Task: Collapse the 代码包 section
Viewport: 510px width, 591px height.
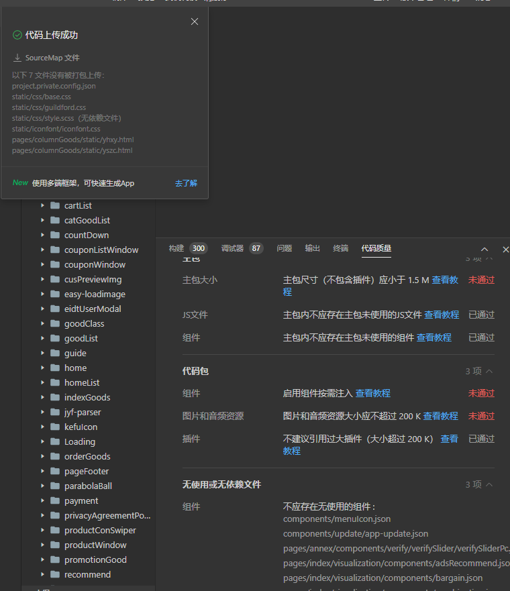Action: [x=489, y=371]
